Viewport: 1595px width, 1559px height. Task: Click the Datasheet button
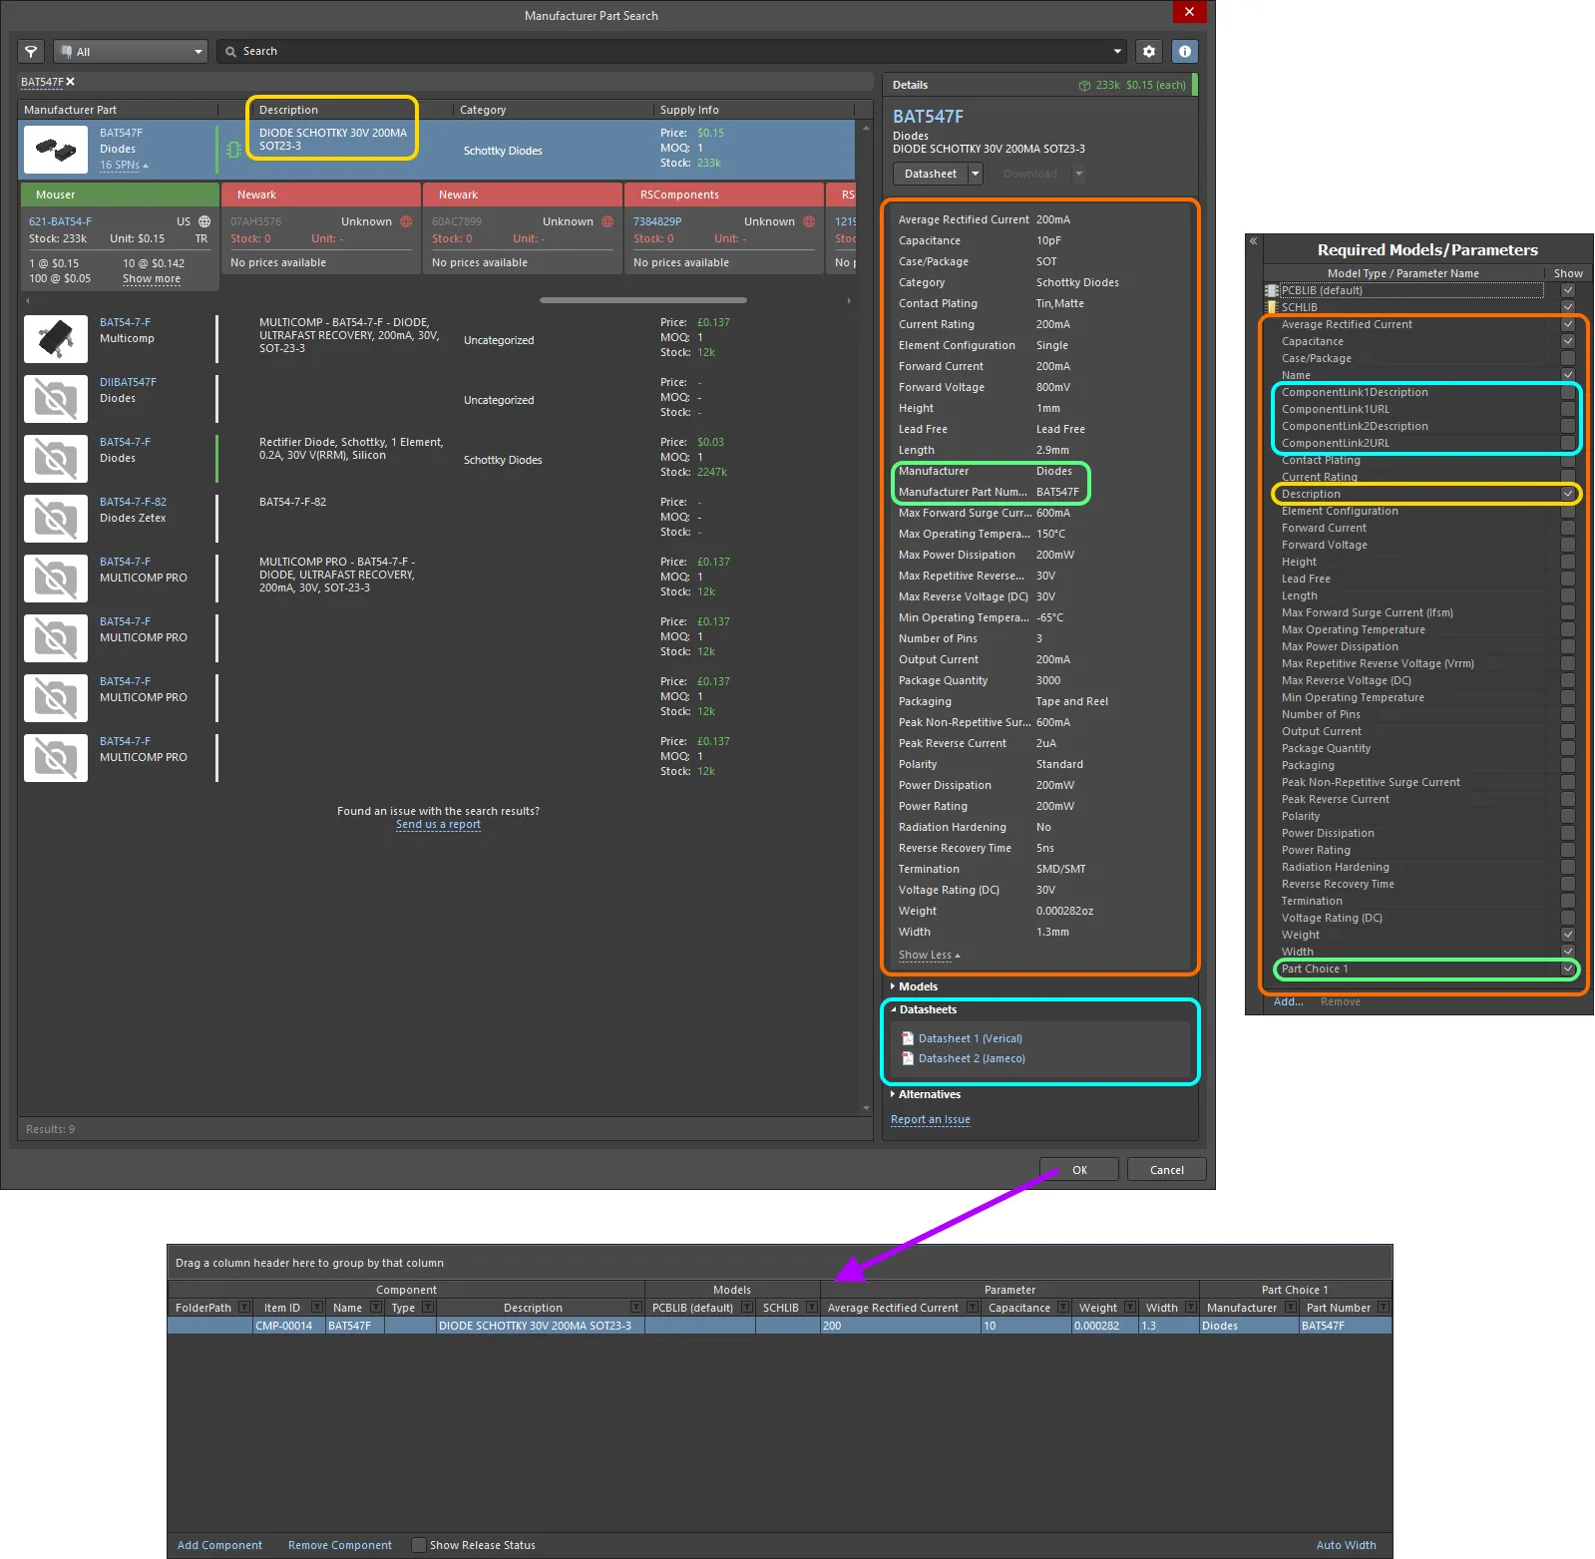click(x=930, y=174)
